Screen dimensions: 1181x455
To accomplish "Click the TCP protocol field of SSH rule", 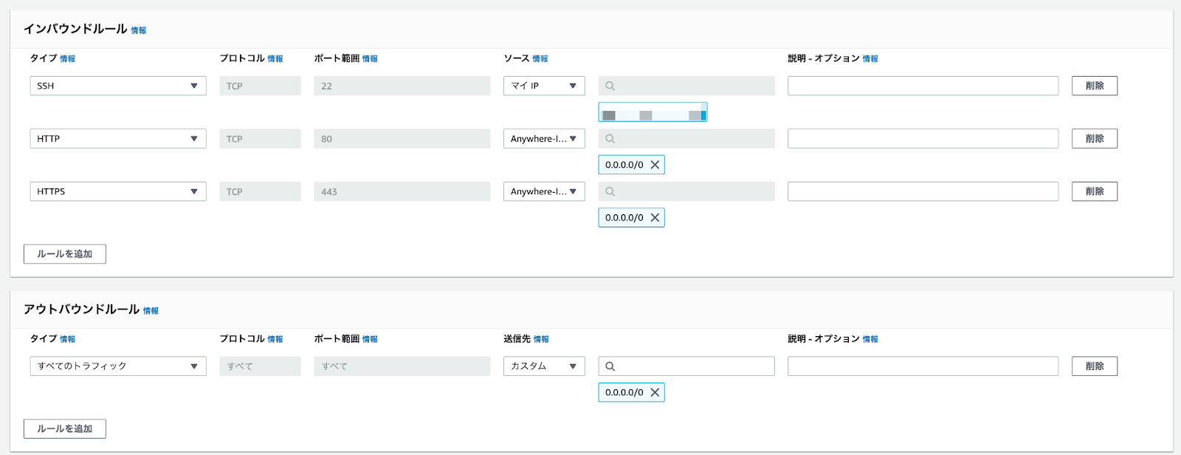I will click(260, 86).
